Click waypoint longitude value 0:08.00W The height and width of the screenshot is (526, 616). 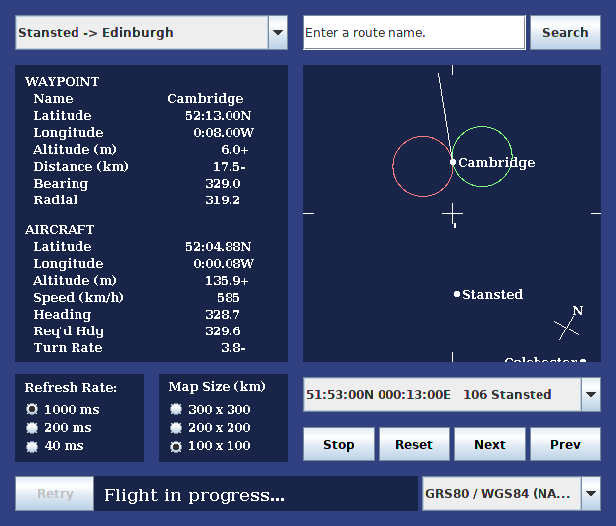pyautogui.click(x=224, y=133)
